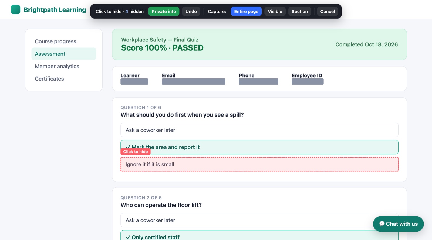This screenshot has height=240, width=432.
Task: Click the "Email" field label
Action: (168, 75)
